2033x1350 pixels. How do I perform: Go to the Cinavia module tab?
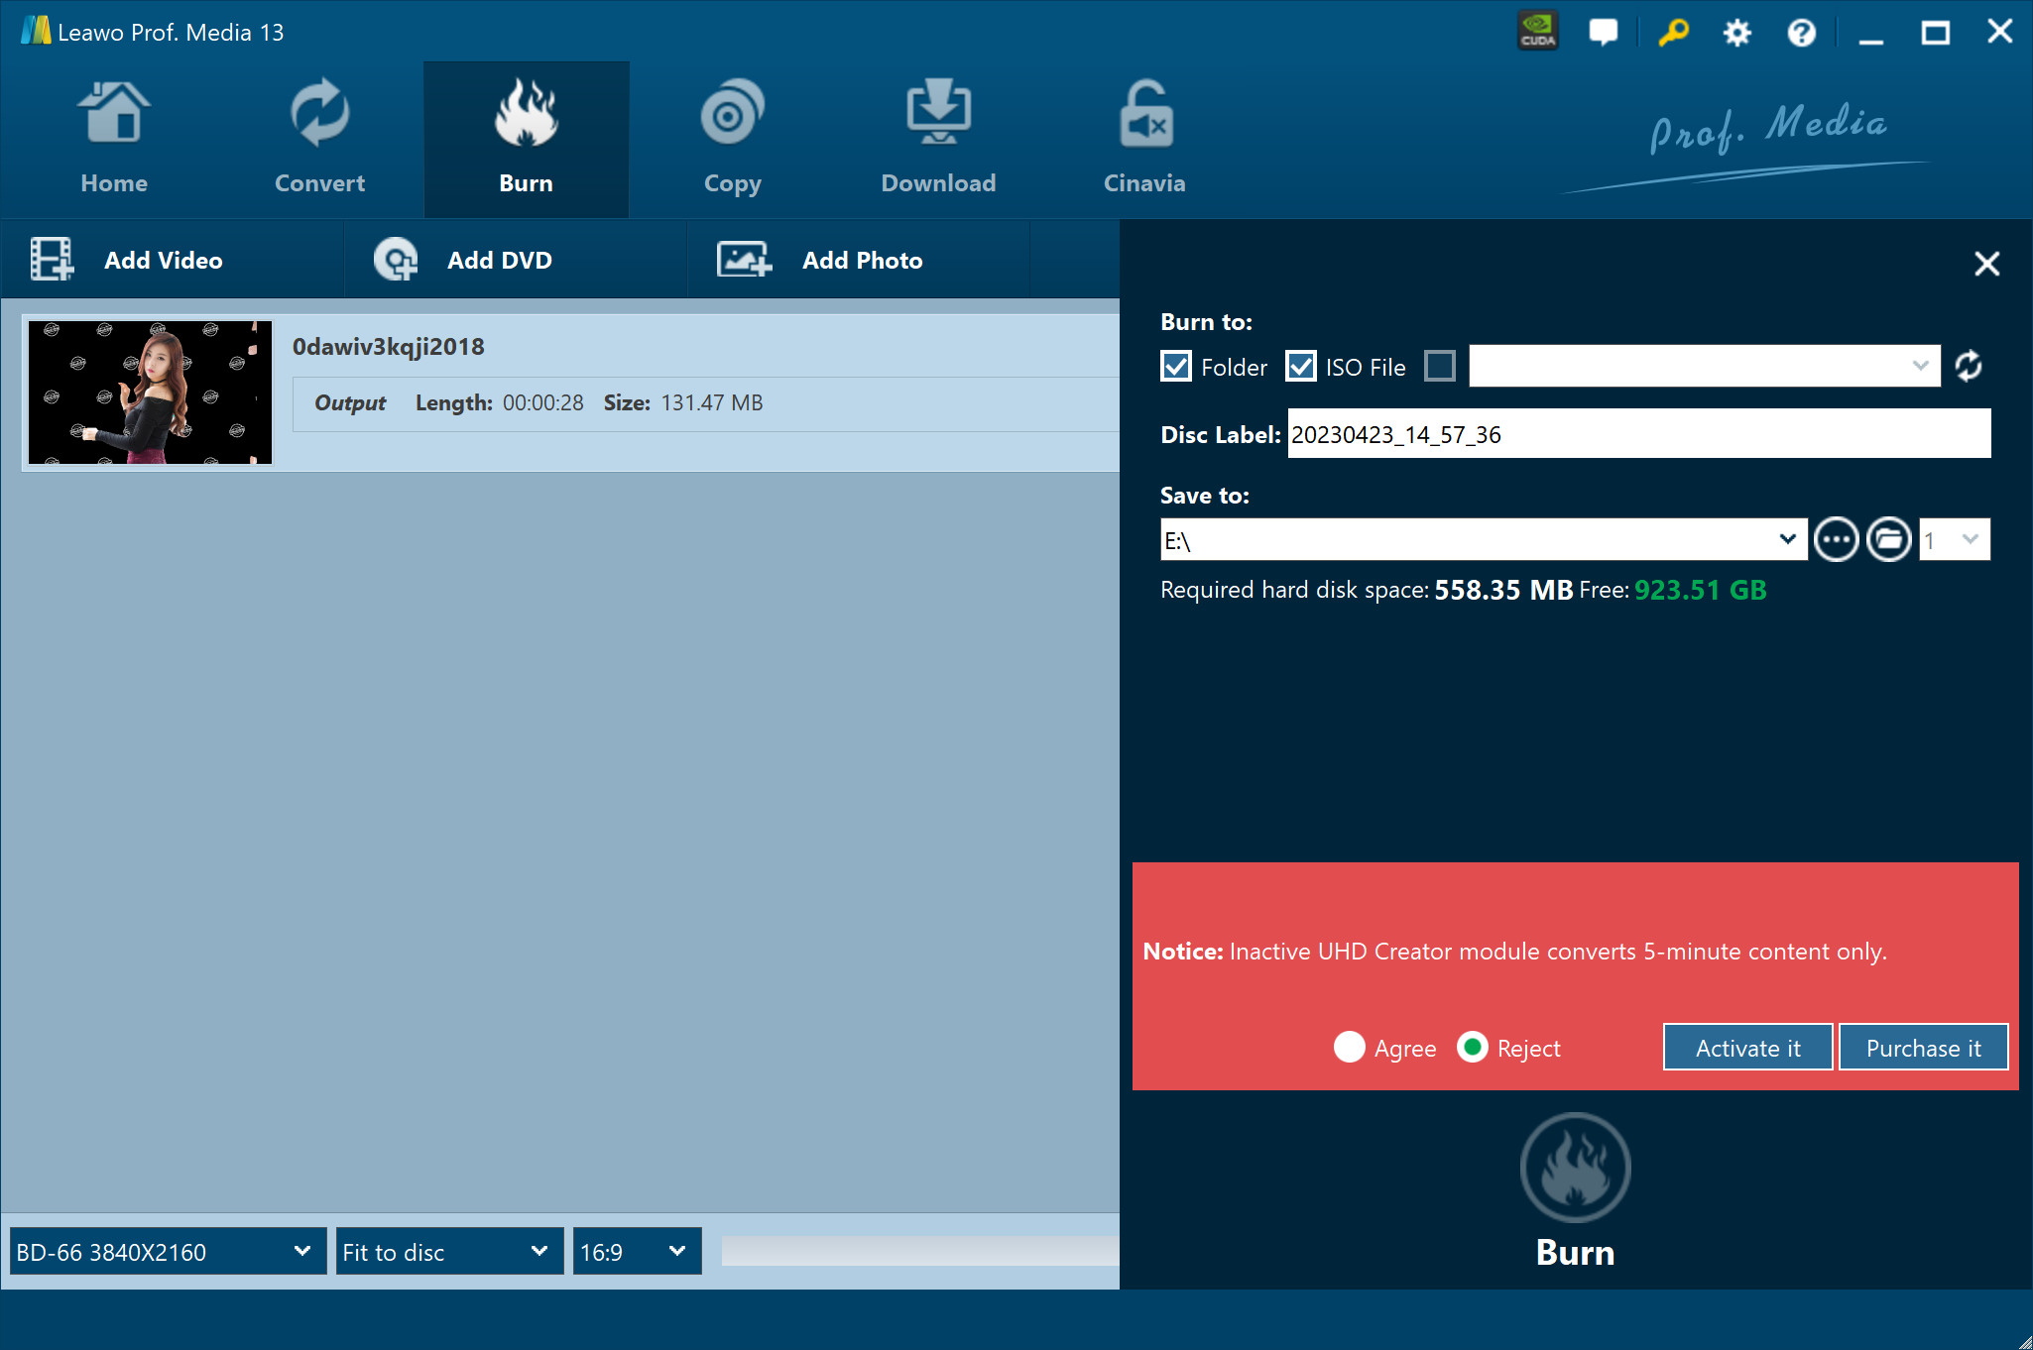pyautogui.click(x=1144, y=139)
